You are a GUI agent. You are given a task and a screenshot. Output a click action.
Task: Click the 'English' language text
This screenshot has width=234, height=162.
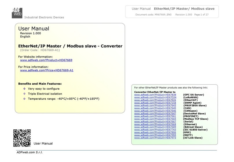(x=25, y=37)
